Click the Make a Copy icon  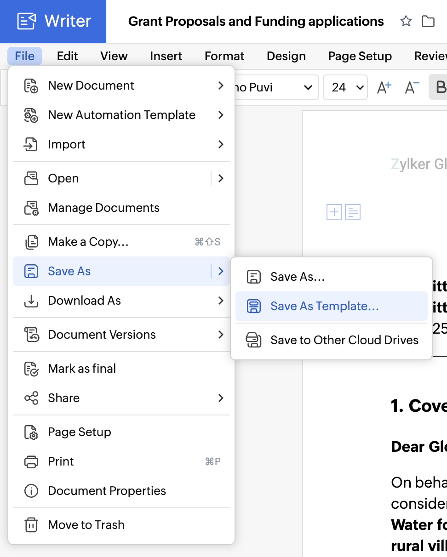(31, 242)
